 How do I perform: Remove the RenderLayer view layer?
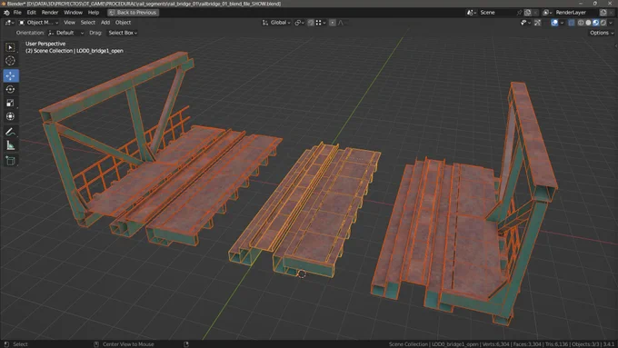[611, 13]
